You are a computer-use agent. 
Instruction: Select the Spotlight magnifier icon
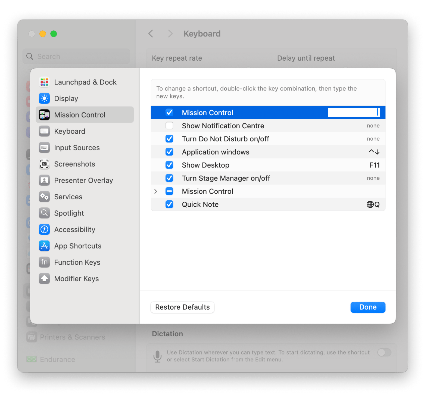(x=44, y=213)
